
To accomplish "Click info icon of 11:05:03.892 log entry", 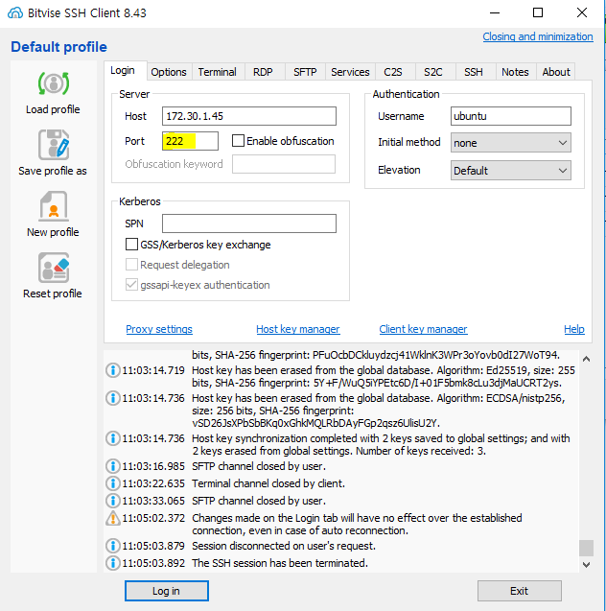I will 113,563.
